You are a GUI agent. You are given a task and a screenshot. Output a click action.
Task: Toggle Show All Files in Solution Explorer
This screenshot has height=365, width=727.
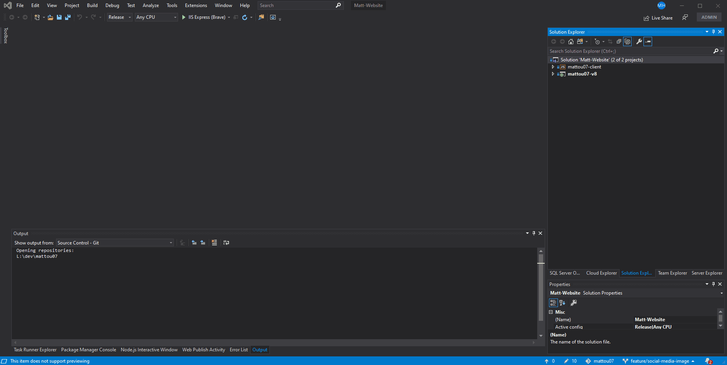(627, 41)
